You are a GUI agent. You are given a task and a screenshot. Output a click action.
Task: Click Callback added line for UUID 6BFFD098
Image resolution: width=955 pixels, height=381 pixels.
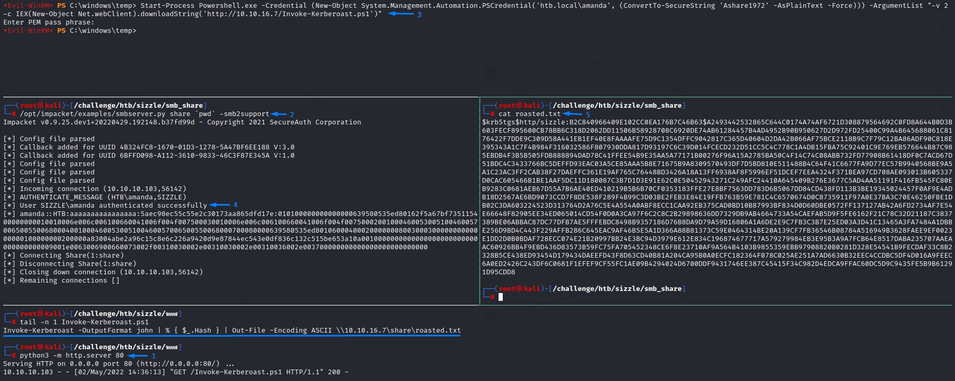[149, 156]
